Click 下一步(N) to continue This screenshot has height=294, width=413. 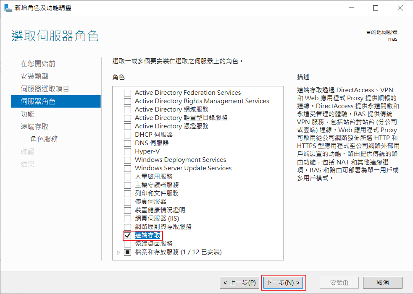pos(283,283)
